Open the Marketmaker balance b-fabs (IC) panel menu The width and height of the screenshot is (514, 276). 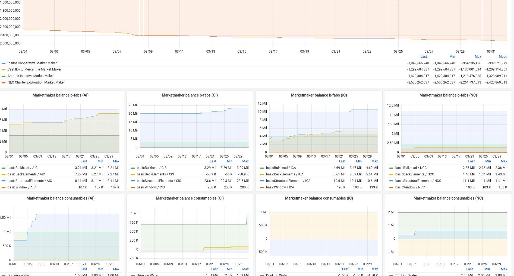[x=319, y=95]
